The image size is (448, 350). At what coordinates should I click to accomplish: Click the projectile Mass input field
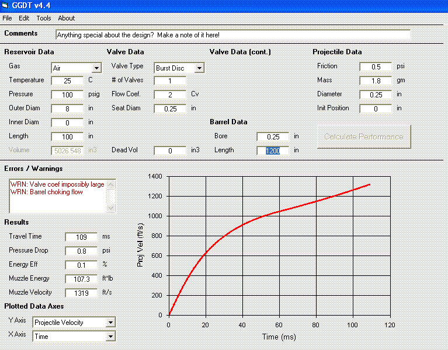376,80
